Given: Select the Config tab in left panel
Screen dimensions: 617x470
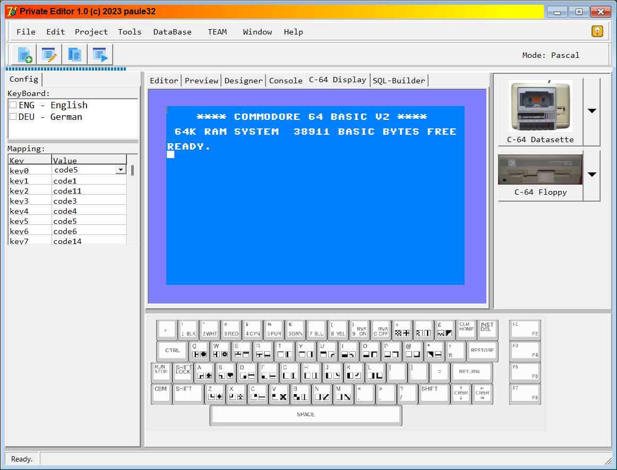Looking at the screenshot, I should (x=24, y=79).
